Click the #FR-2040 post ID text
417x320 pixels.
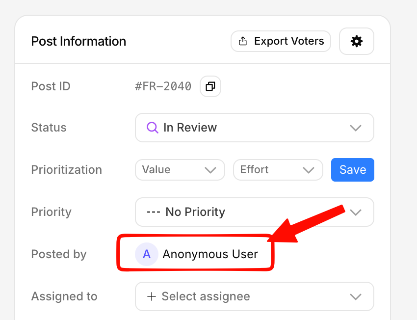pos(163,86)
